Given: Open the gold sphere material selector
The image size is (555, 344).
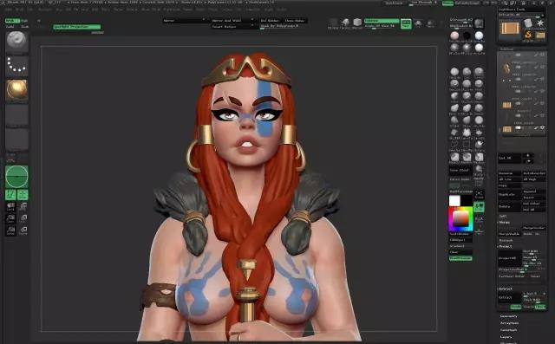Looking at the screenshot, I should (x=16, y=90).
